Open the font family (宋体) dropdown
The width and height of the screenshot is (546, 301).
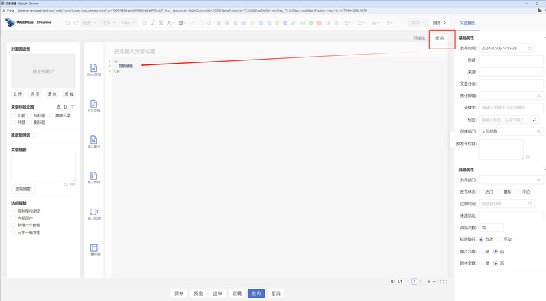[x=109, y=23]
